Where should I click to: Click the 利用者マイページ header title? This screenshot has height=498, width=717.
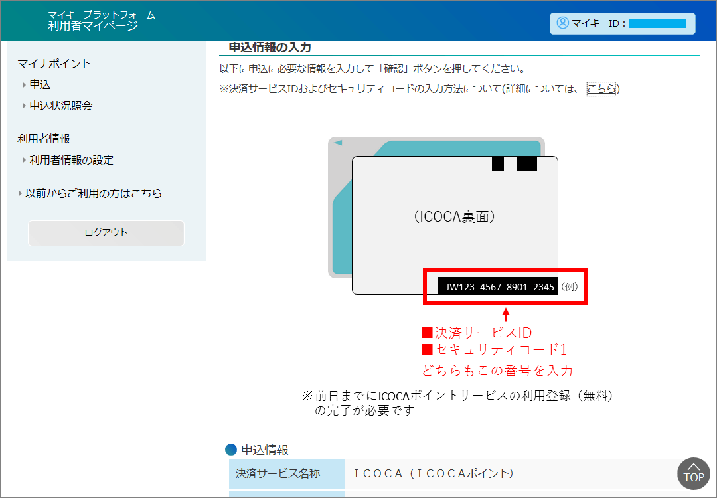tap(93, 26)
